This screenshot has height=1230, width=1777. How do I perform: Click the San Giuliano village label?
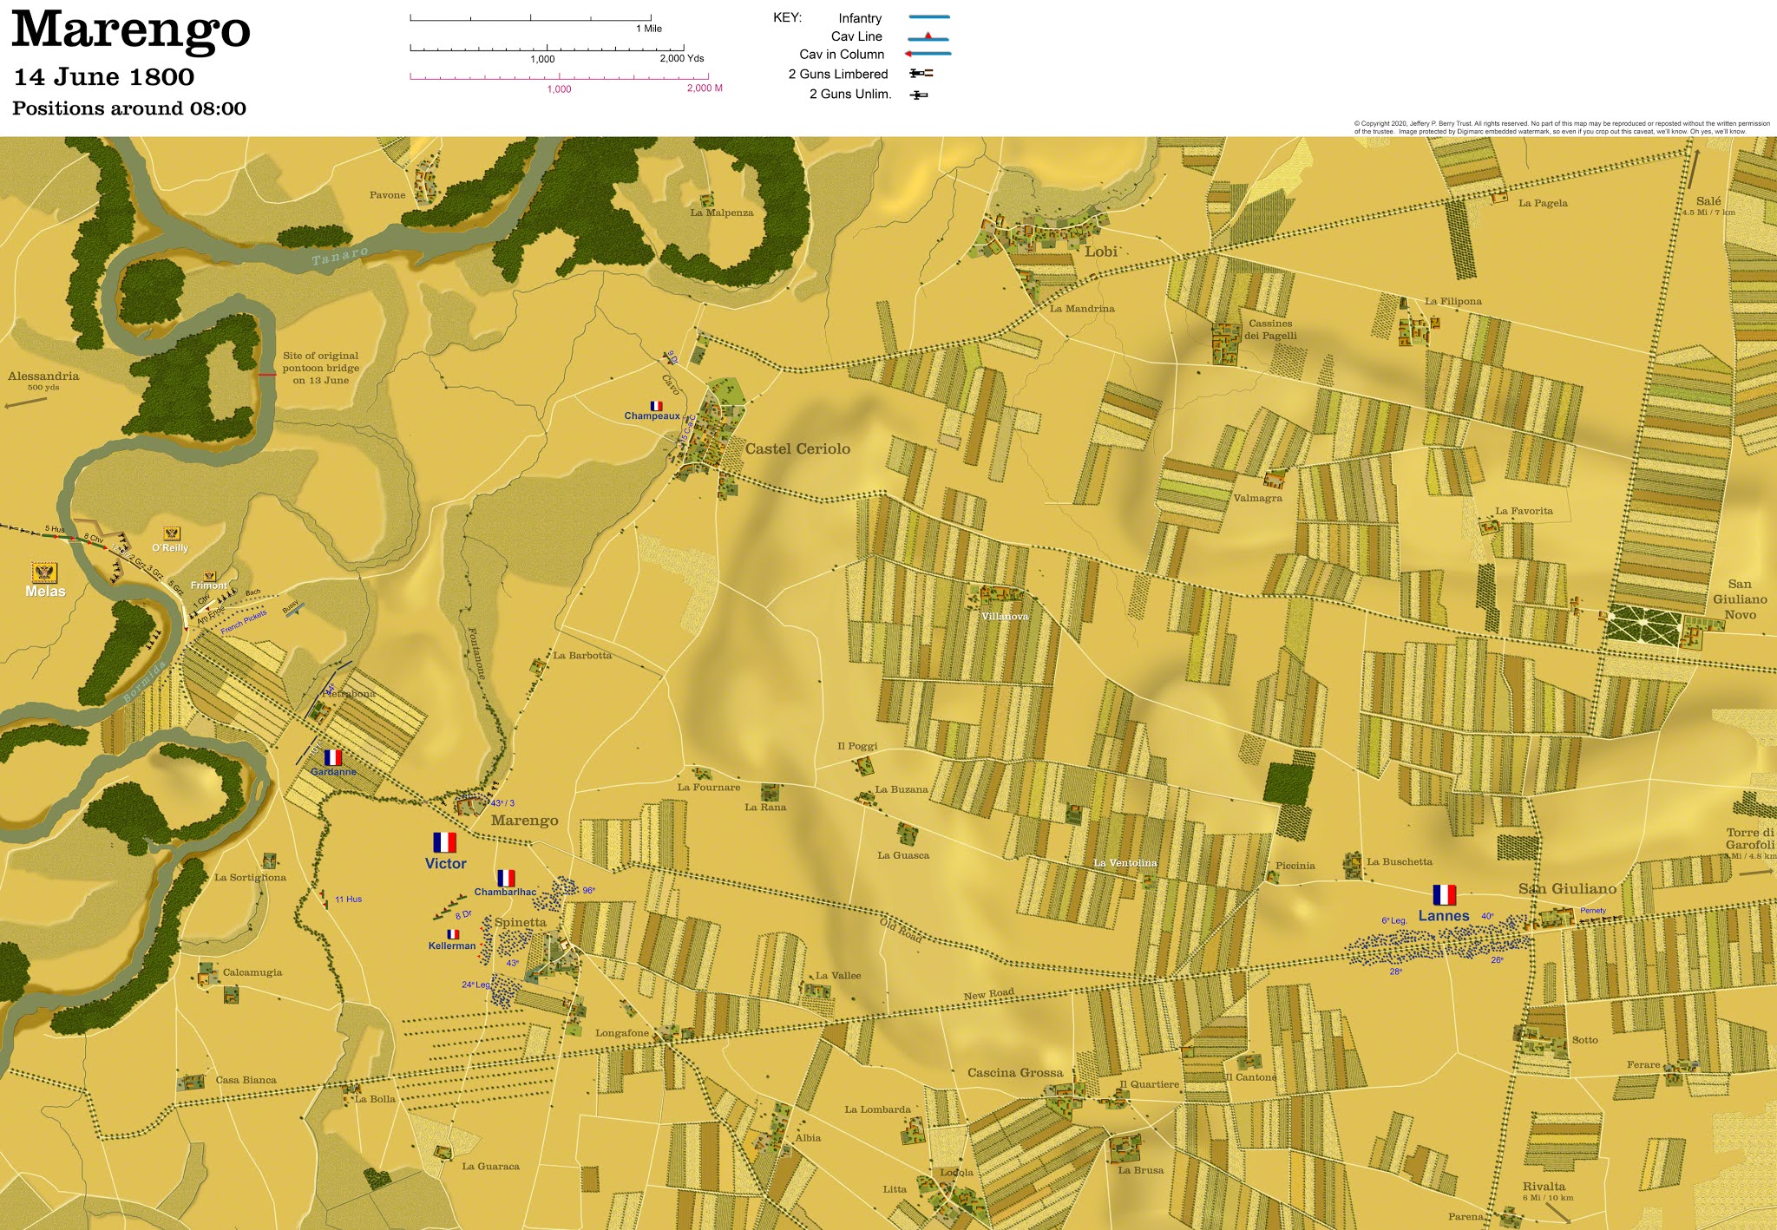[1567, 888]
